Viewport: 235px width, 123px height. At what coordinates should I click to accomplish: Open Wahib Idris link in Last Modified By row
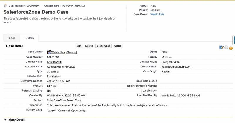pyautogui.click(x=168, y=96)
